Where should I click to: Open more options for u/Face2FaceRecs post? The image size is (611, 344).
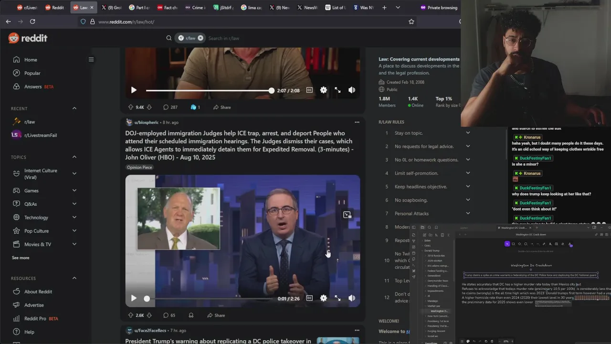(357, 330)
